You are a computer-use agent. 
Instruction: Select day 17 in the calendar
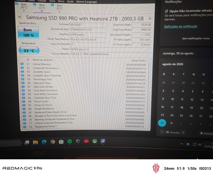click(172, 107)
